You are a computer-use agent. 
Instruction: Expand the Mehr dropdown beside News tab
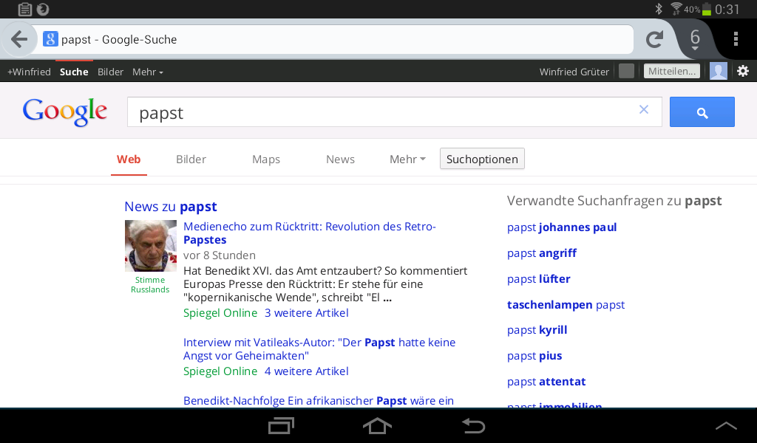407,159
